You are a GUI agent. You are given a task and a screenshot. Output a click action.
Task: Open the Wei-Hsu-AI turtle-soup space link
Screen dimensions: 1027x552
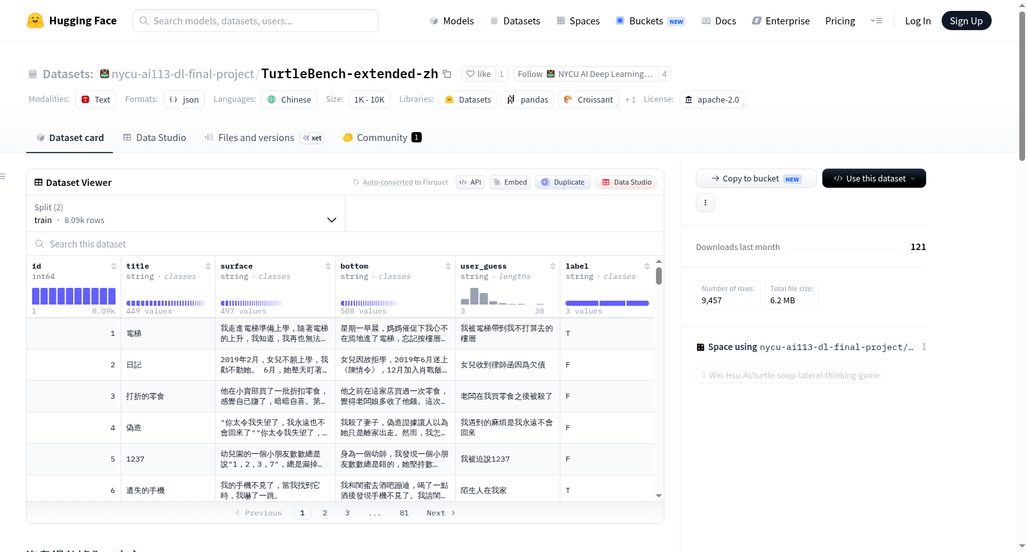coord(791,375)
